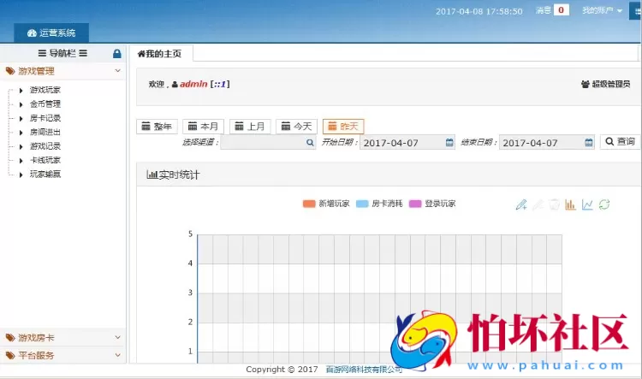Expand 金币管理 tree arrow
Screen dimensions: 642x379
click(x=21, y=104)
